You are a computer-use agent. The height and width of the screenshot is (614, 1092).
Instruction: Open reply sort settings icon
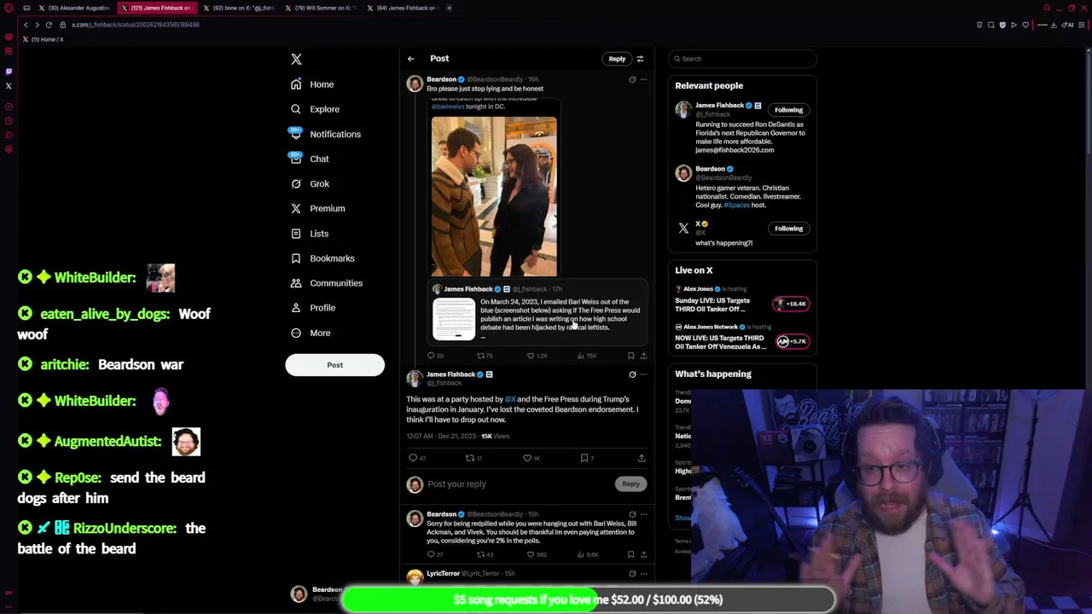click(640, 59)
